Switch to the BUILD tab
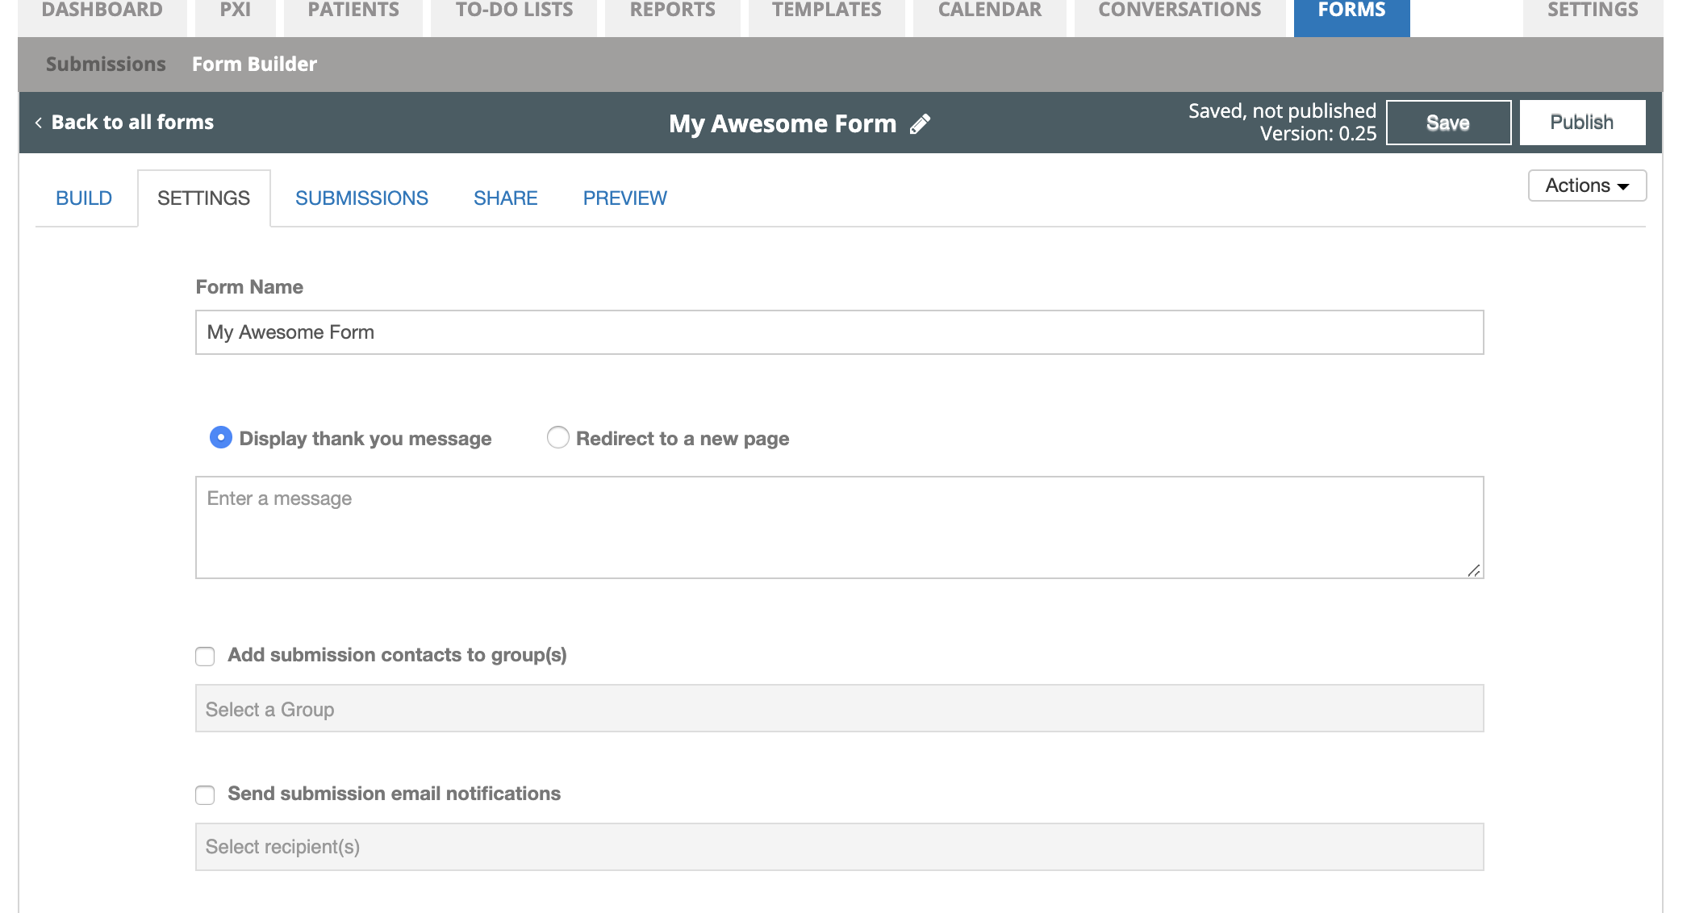Viewport: 1691px width, 913px height. [x=84, y=198]
